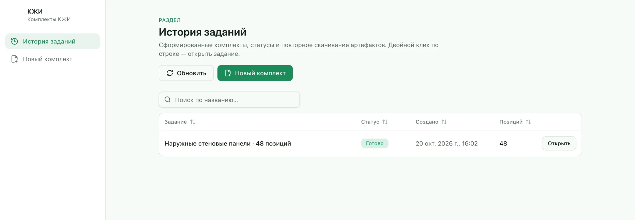Go to Новый комплект sidebar item
This screenshot has width=635, height=220.
pyautogui.click(x=53, y=59)
